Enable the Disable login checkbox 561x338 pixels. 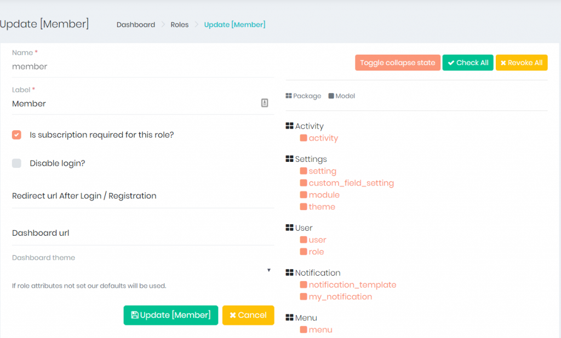(x=16, y=163)
